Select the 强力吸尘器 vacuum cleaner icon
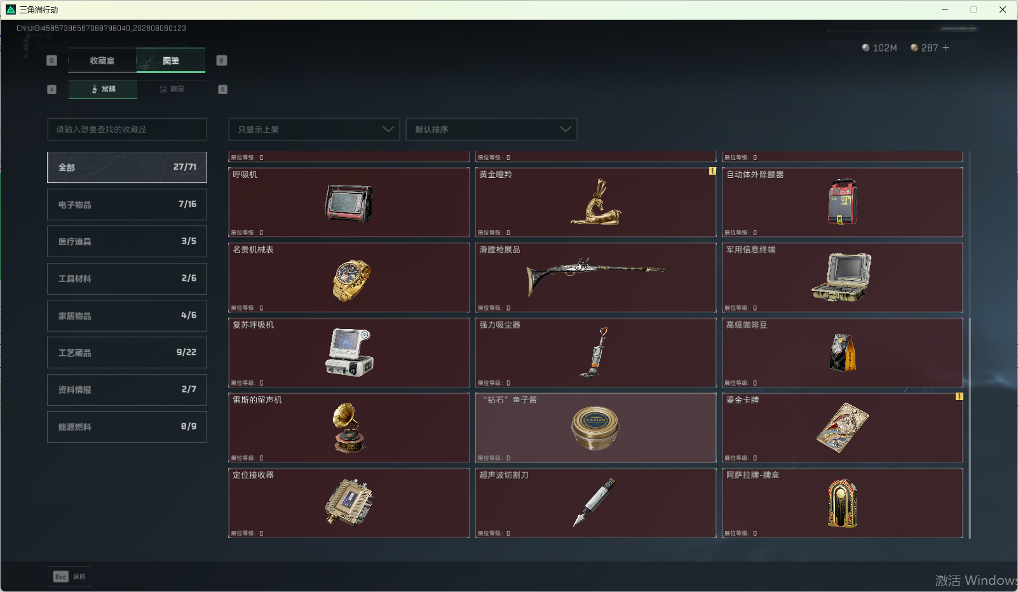Image resolution: width=1018 pixels, height=592 pixels. click(595, 352)
